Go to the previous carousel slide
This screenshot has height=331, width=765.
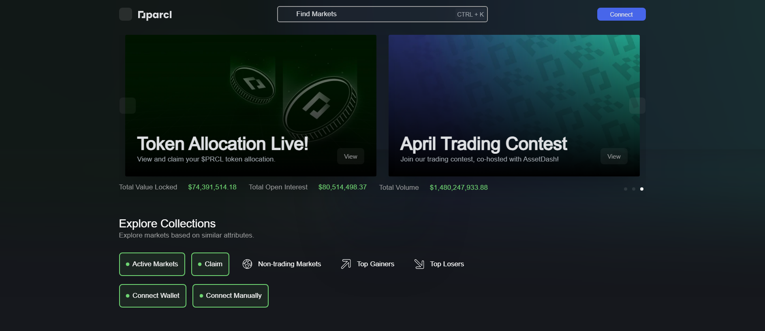(128, 106)
